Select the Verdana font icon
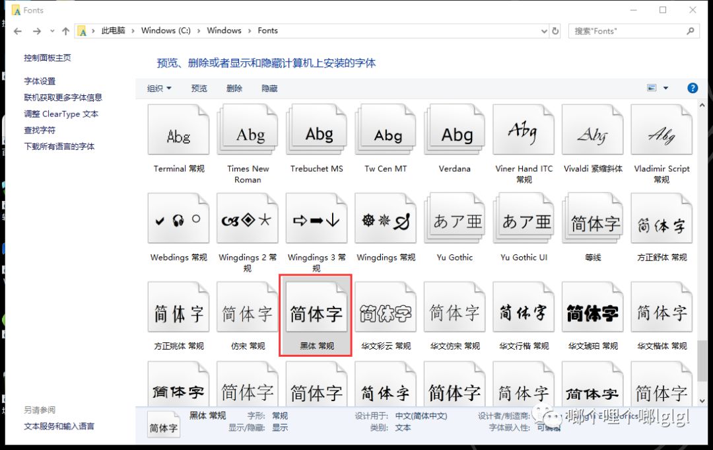This screenshot has width=713, height=450. click(455, 130)
